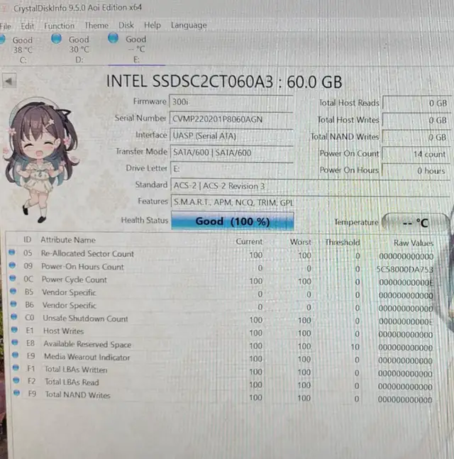Click the Features field
The width and height of the screenshot is (454, 459).
[x=310, y=203]
